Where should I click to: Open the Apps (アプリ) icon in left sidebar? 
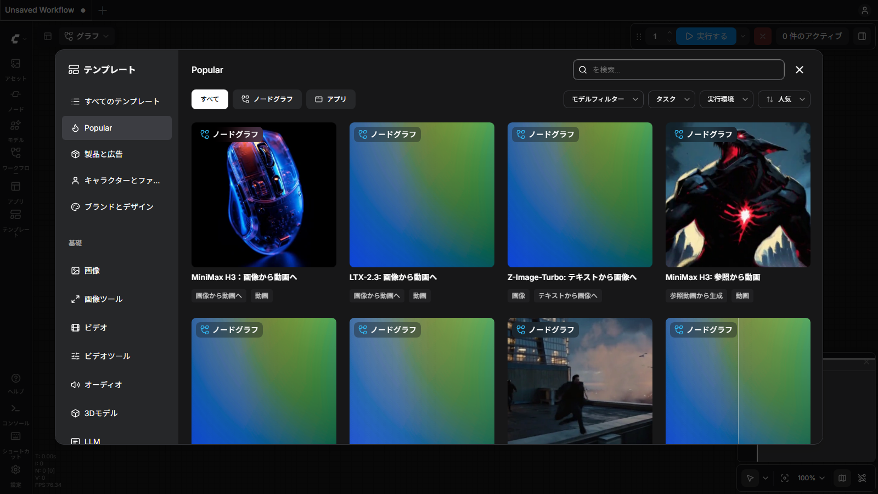16,187
